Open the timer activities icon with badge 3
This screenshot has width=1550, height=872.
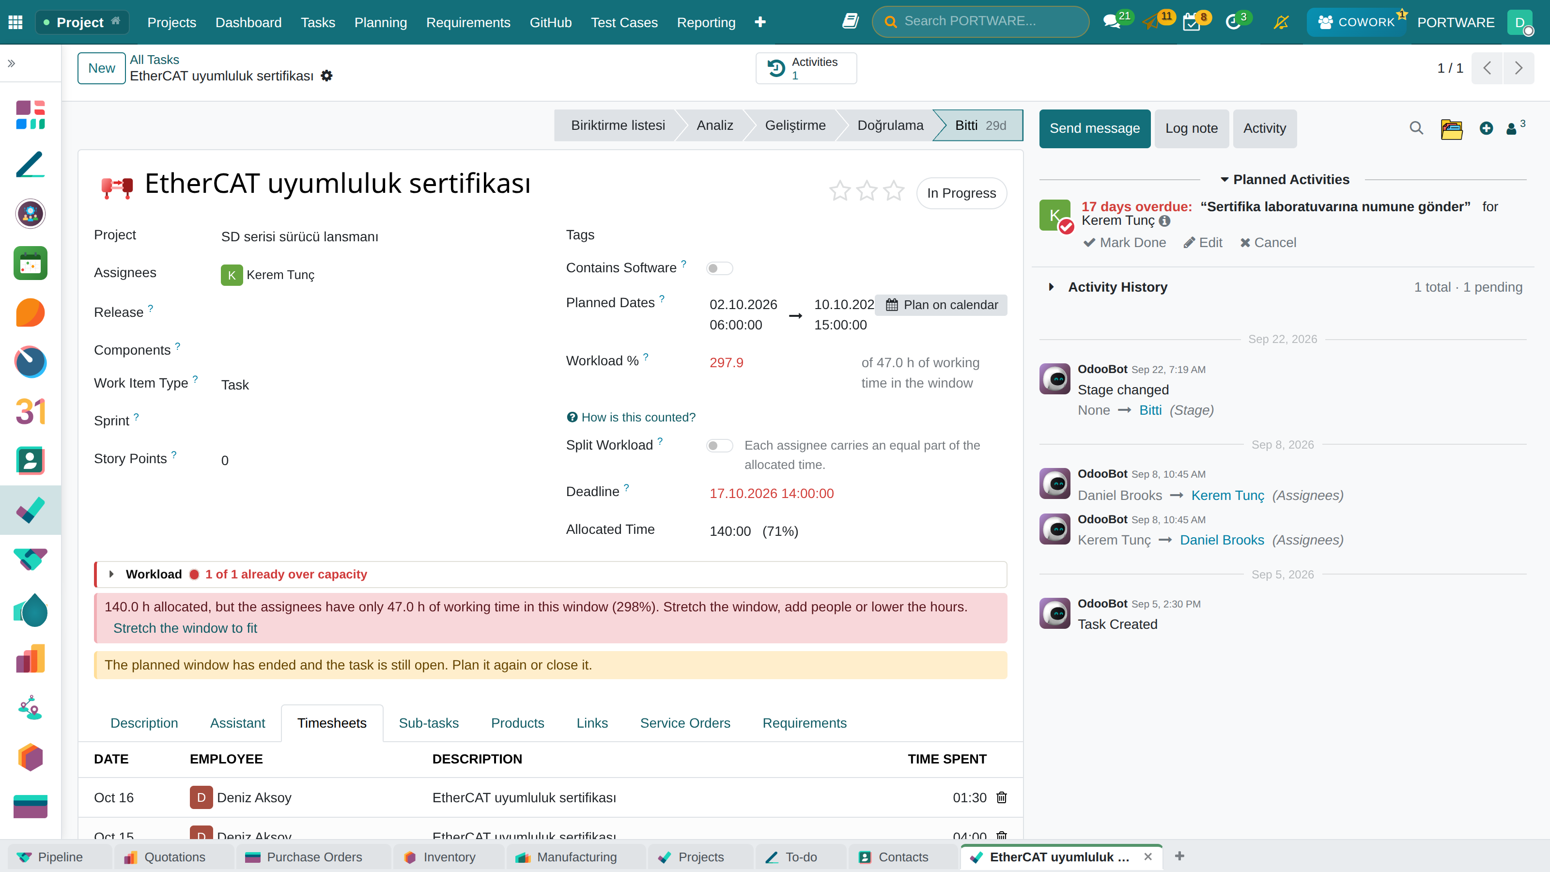tap(1232, 23)
